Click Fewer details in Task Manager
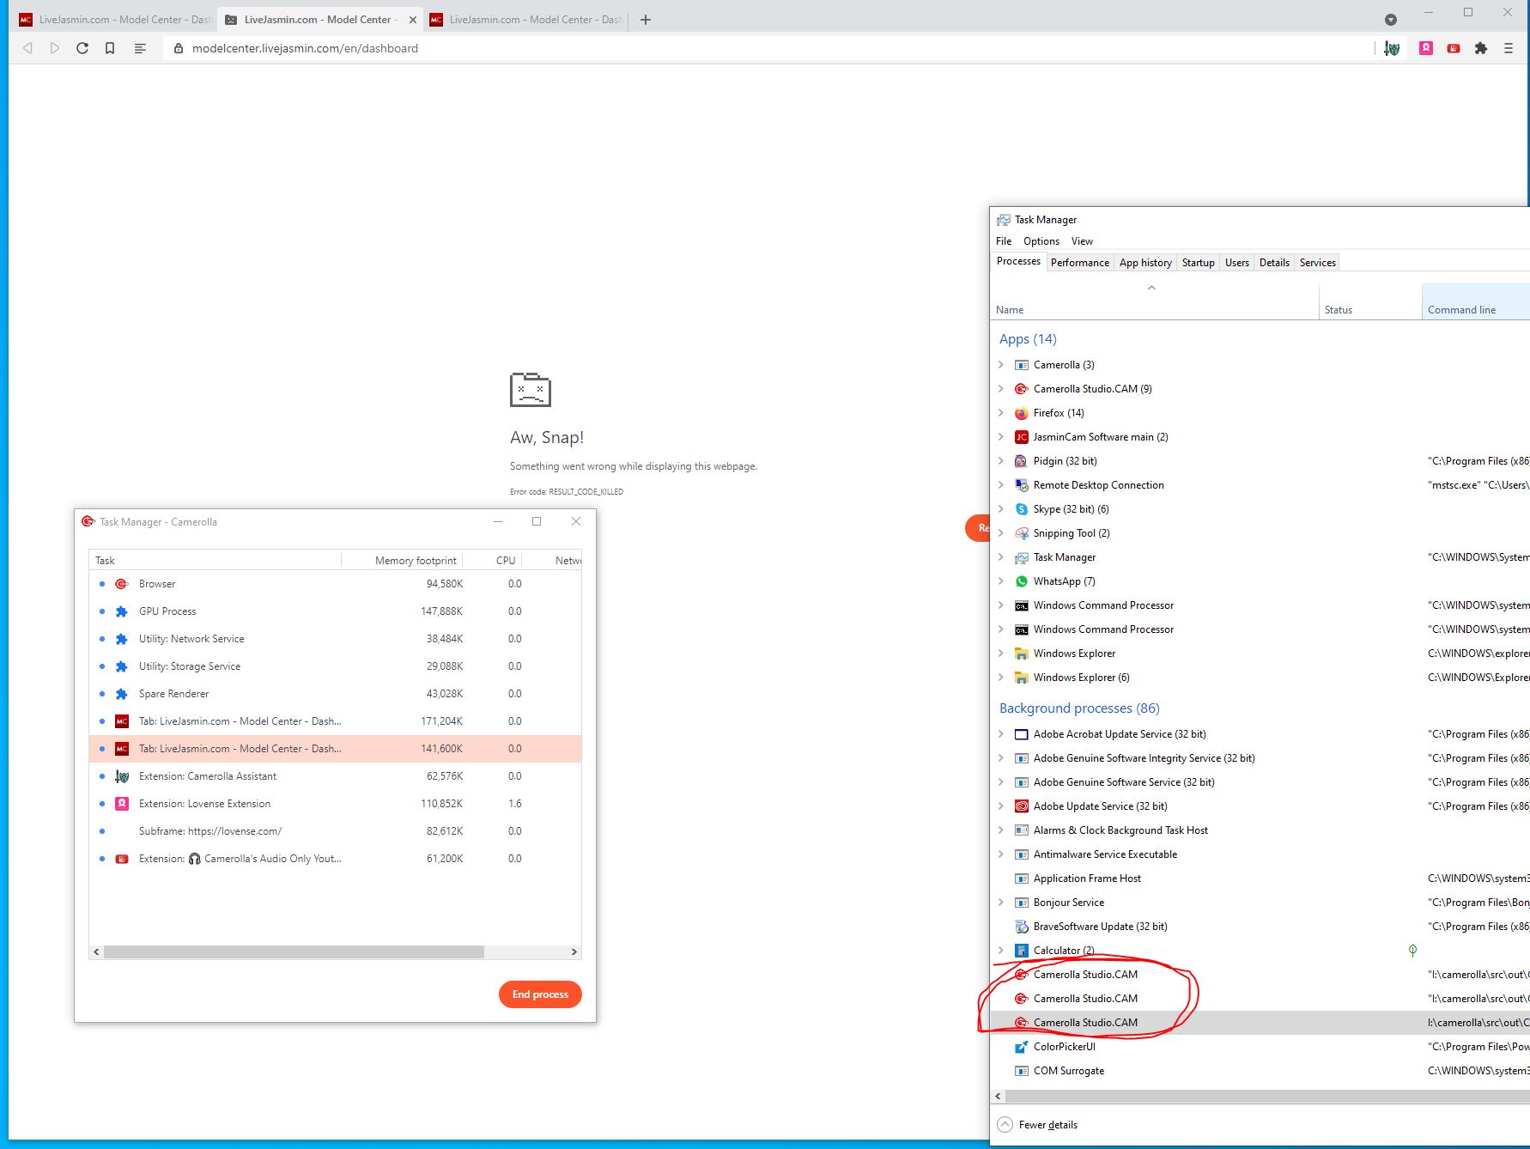The image size is (1530, 1149). [1037, 1125]
